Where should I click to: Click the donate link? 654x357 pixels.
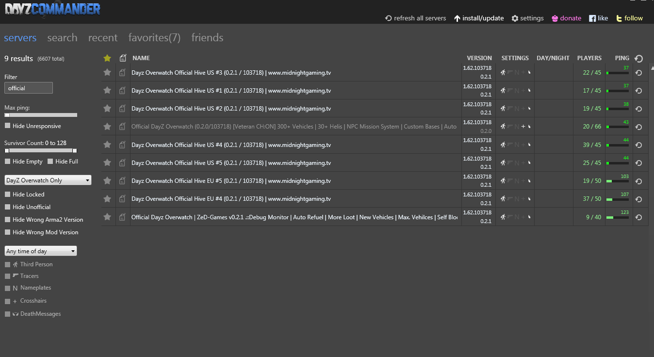point(566,18)
